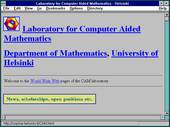Follow the Department of Mathematics link
This screenshot has height=127, width=170.
pos(56,53)
